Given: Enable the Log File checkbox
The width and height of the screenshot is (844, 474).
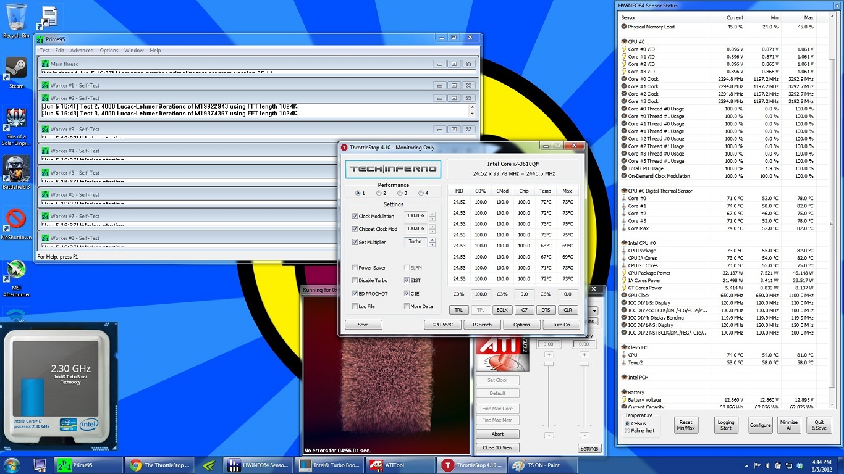Looking at the screenshot, I should 355,306.
